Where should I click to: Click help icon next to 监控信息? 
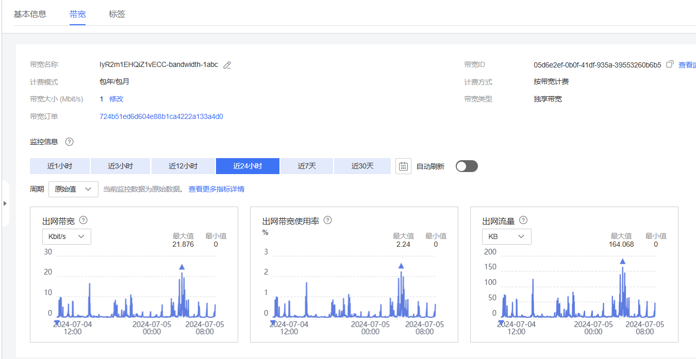pyautogui.click(x=70, y=142)
